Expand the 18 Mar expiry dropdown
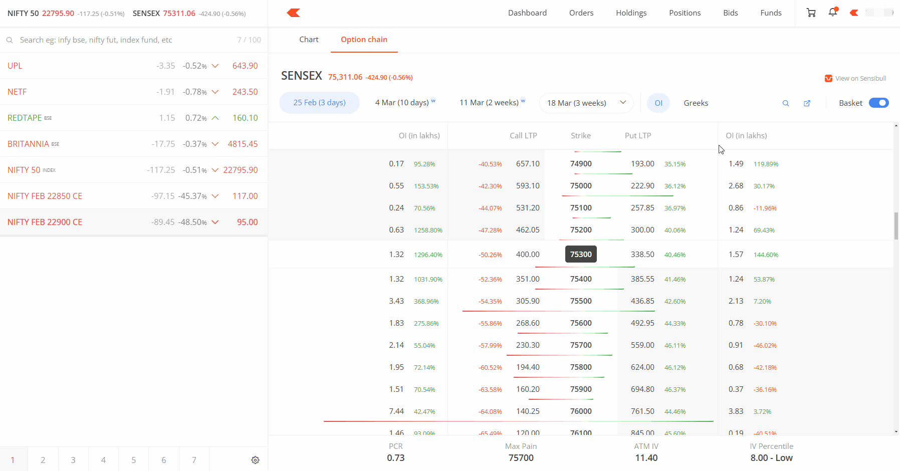Screen dimensions: 900x471 (x=586, y=103)
